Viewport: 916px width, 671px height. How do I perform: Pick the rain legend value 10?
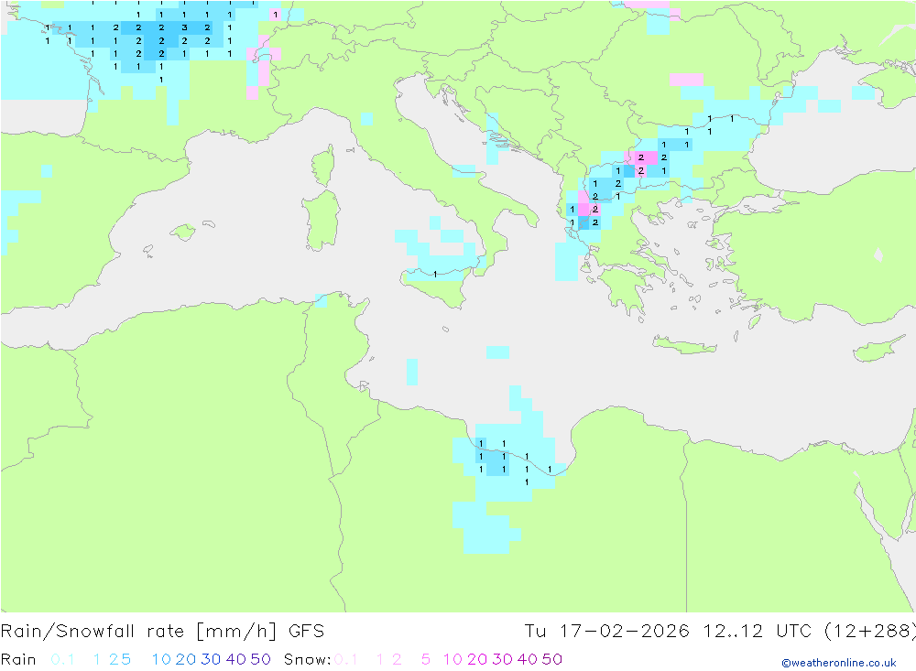click(x=161, y=659)
